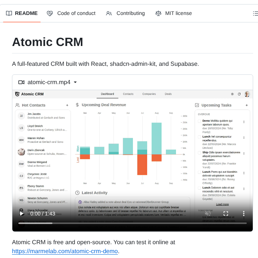258x258 pixels.
Task: Add a hot contact with plus icon
Action: 67,105
